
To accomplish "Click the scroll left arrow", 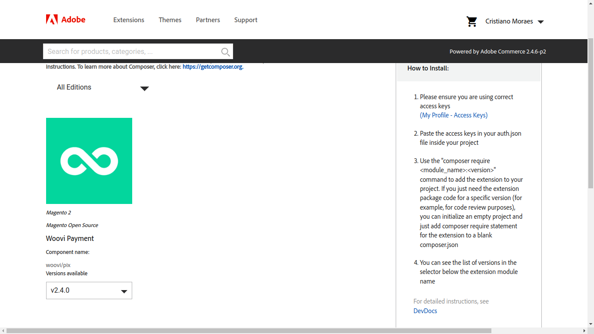I will click(3, 331).
